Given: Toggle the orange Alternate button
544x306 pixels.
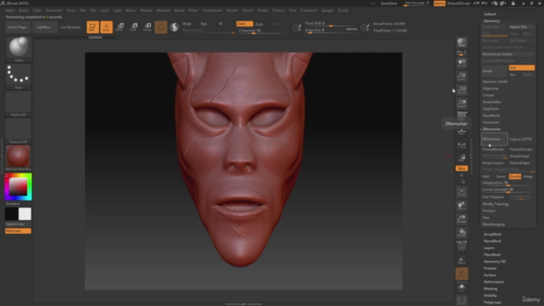Looking at the screenshot, I should pos(18,230).
